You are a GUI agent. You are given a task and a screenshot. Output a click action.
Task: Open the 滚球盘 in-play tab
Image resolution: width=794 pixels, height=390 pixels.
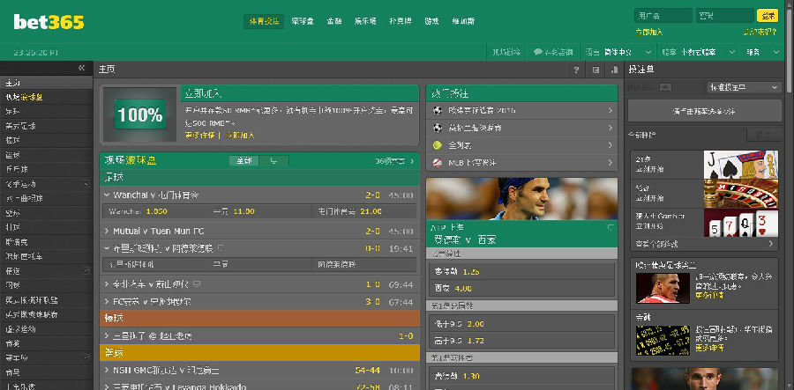click(x=303, y=21)
